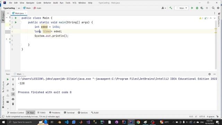Viewport: 222px width, 125px height.
Task: Open the Navigate menu
Action: pos(30,3)
